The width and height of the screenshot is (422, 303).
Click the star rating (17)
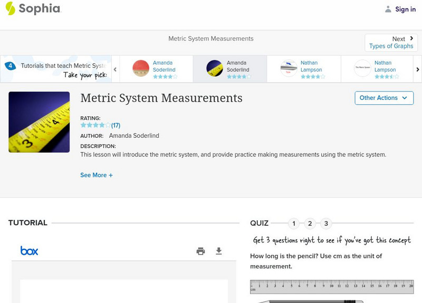click(x=100, y=125)
